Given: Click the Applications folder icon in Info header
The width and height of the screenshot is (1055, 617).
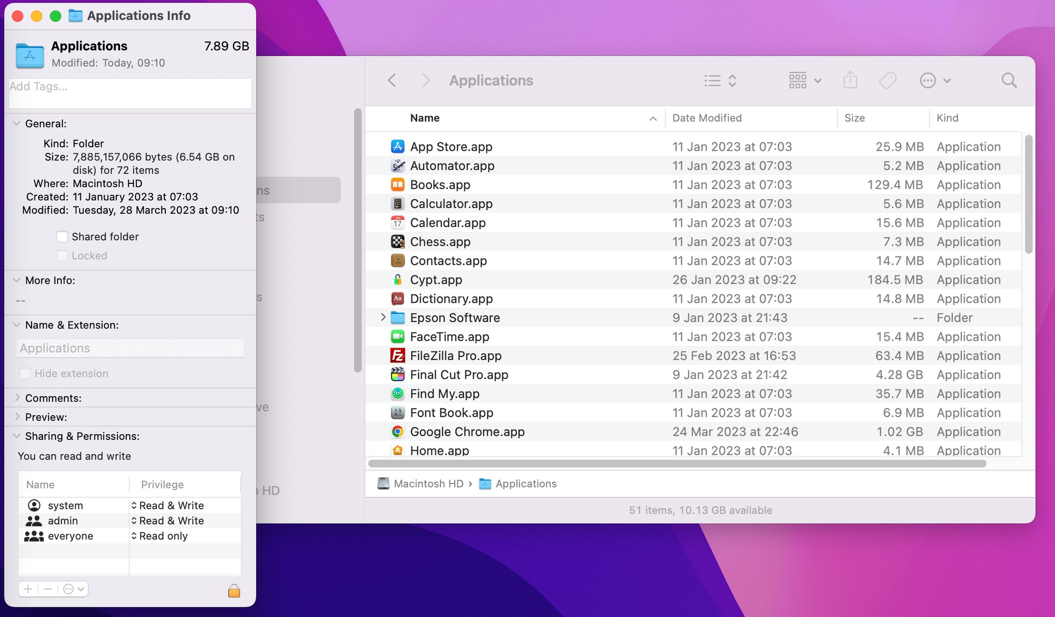Looking at the screenshot, I should pyautogui.click(x=30, y=55).
